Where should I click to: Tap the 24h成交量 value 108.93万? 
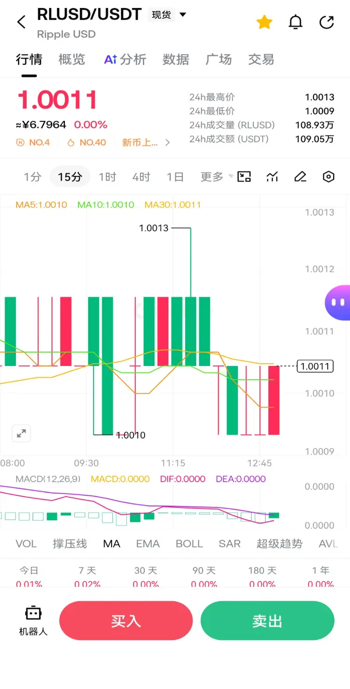(315, 125)
